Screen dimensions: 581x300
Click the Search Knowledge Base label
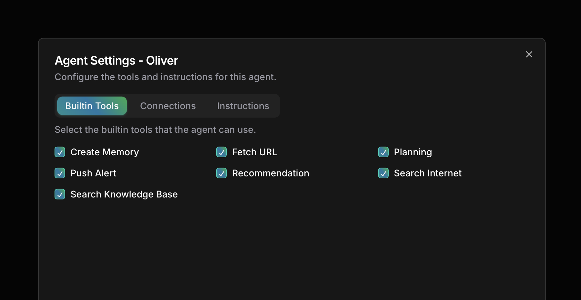tap(124, 194)
